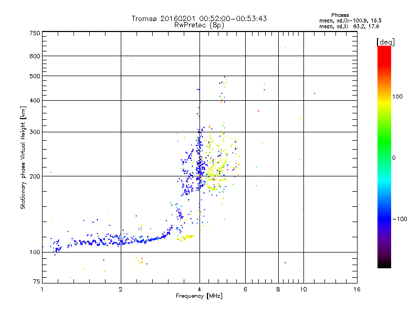Click the y-axis tick label '600'
The width and height of the screenshot is (420, 315).
click(x=35, y=56)
